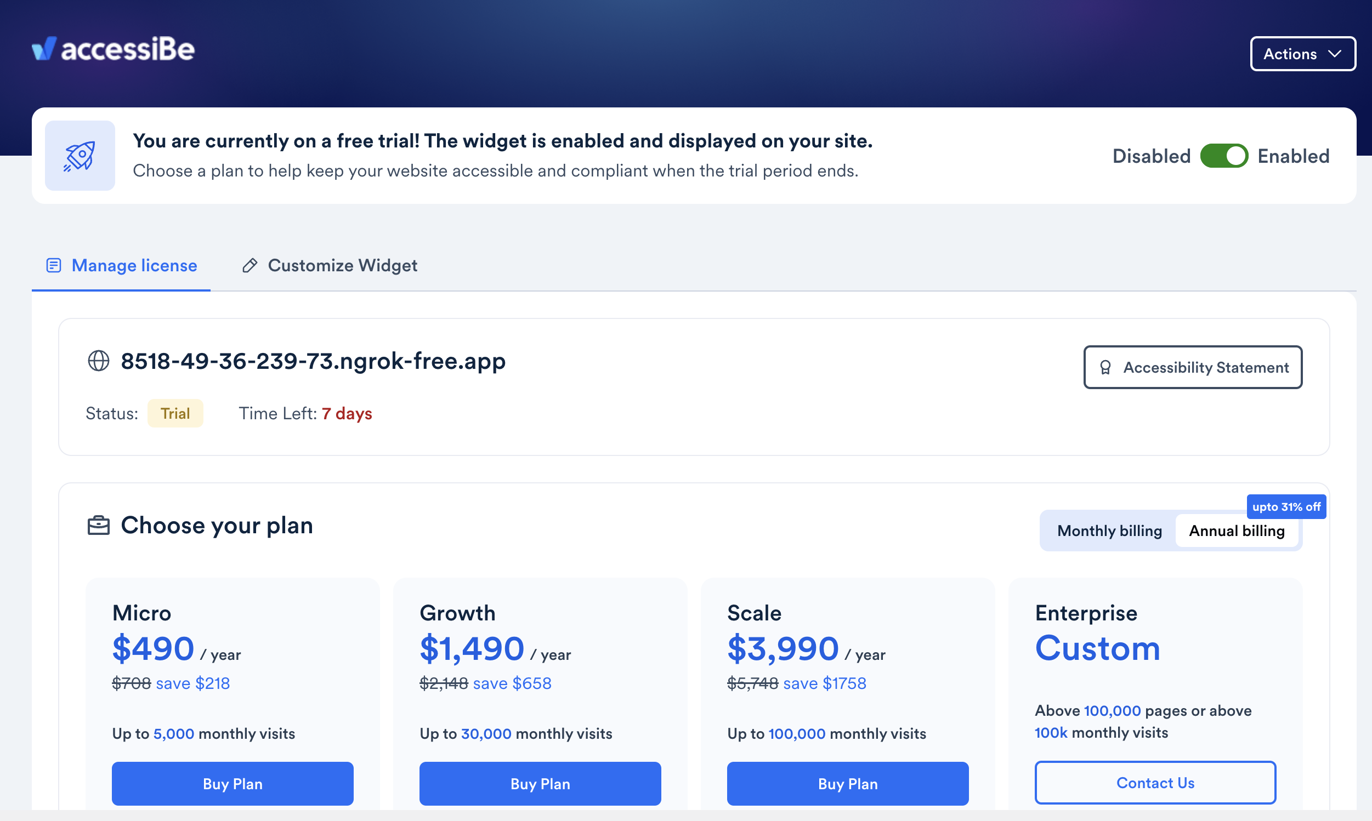Open the Manage license tab

(121, 266)
